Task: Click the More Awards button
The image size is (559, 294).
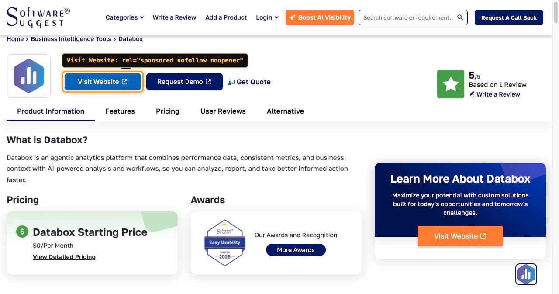Action: [x=296, y=250]
